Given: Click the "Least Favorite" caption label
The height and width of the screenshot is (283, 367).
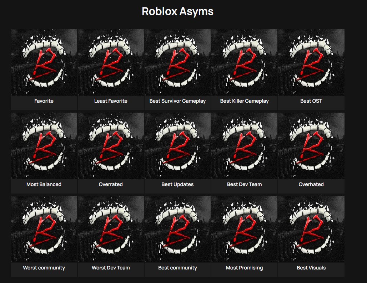Looking at the screenshot, I should [111, 101].
